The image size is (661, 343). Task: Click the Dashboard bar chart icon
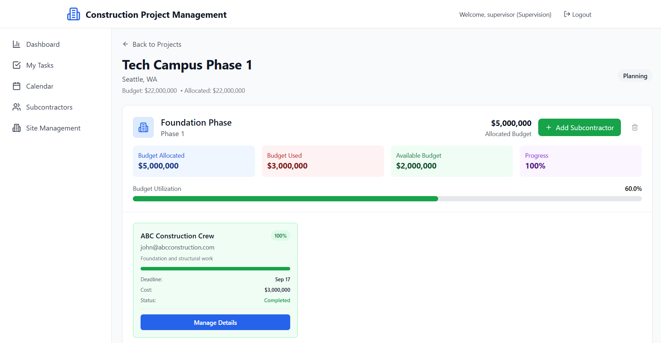(16, 44)
